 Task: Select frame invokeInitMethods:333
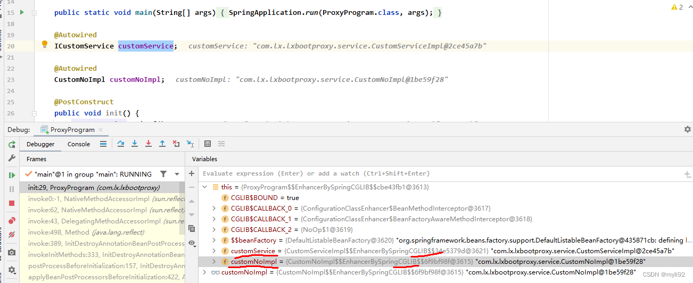click(102, 254)
